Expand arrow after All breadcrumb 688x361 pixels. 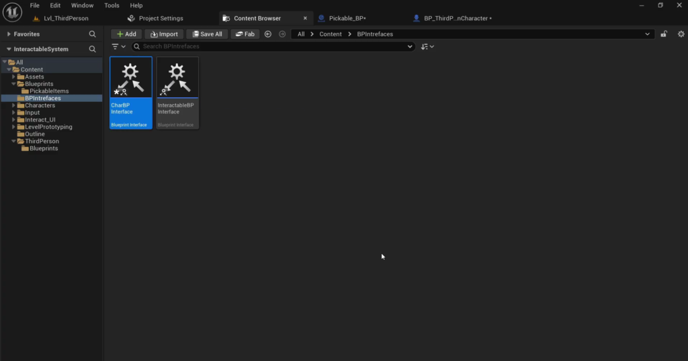pos(312,34)
